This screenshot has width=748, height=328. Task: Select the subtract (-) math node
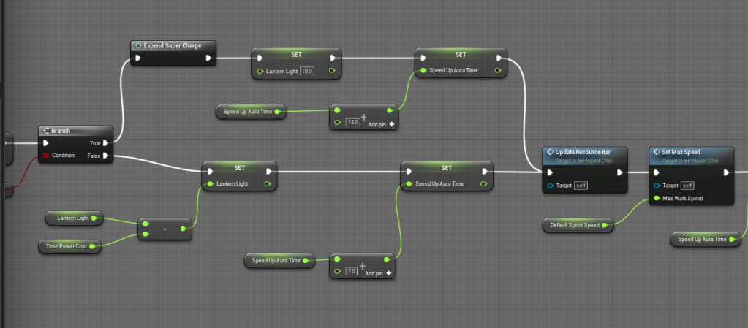pyautogui.click(x=165, y=229)
